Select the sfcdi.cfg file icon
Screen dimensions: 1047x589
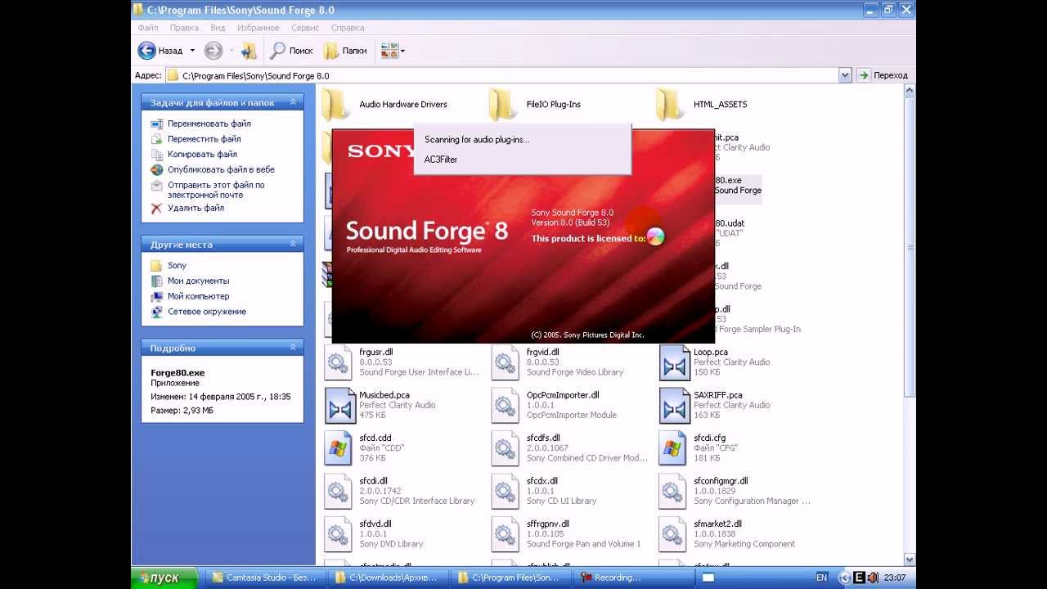pos(673,448)
